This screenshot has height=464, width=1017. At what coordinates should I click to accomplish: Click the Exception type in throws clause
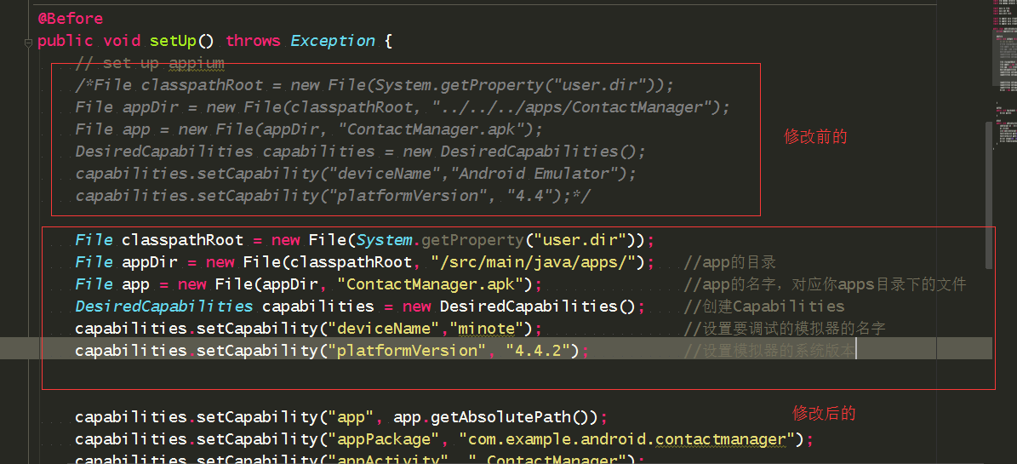pos(332,40)
